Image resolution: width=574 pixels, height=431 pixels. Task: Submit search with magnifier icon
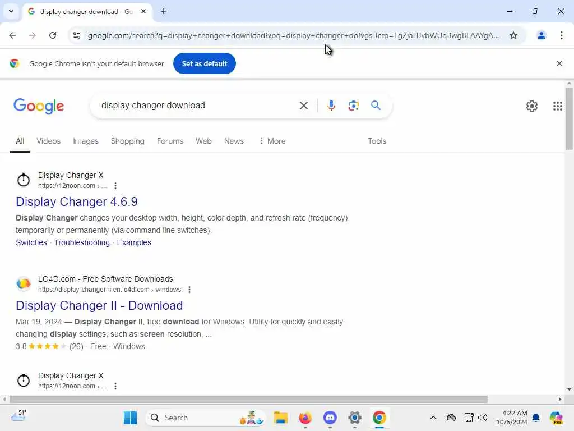tap(376, 106)
